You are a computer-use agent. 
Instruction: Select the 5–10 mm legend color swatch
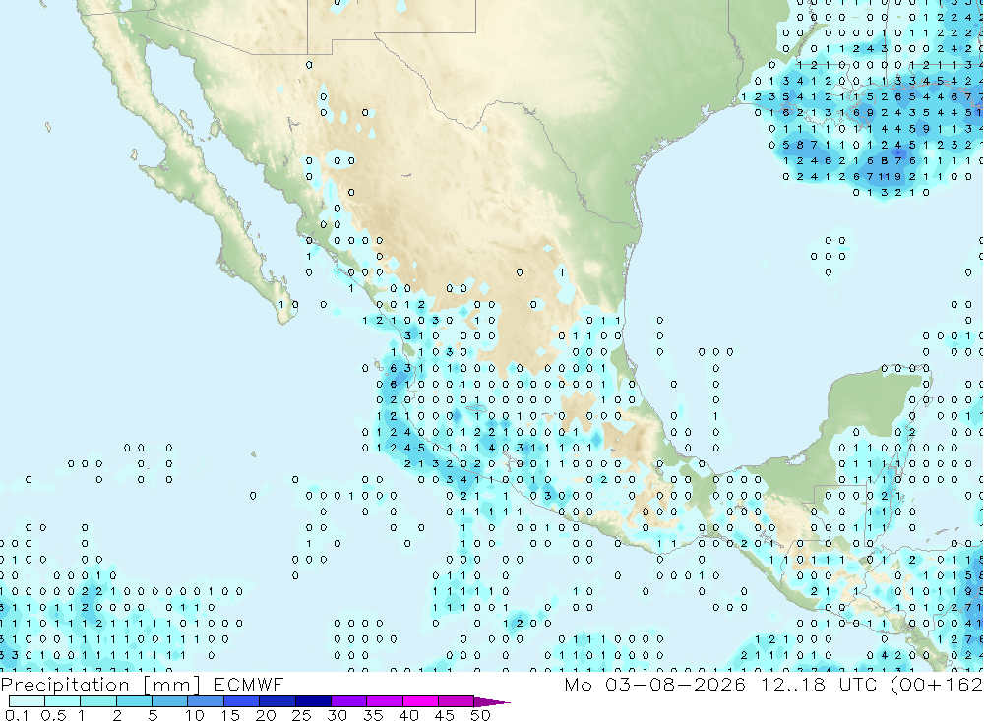click(x=170, y=701)
